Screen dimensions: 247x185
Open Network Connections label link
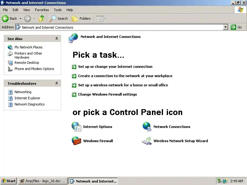(172, 127)
